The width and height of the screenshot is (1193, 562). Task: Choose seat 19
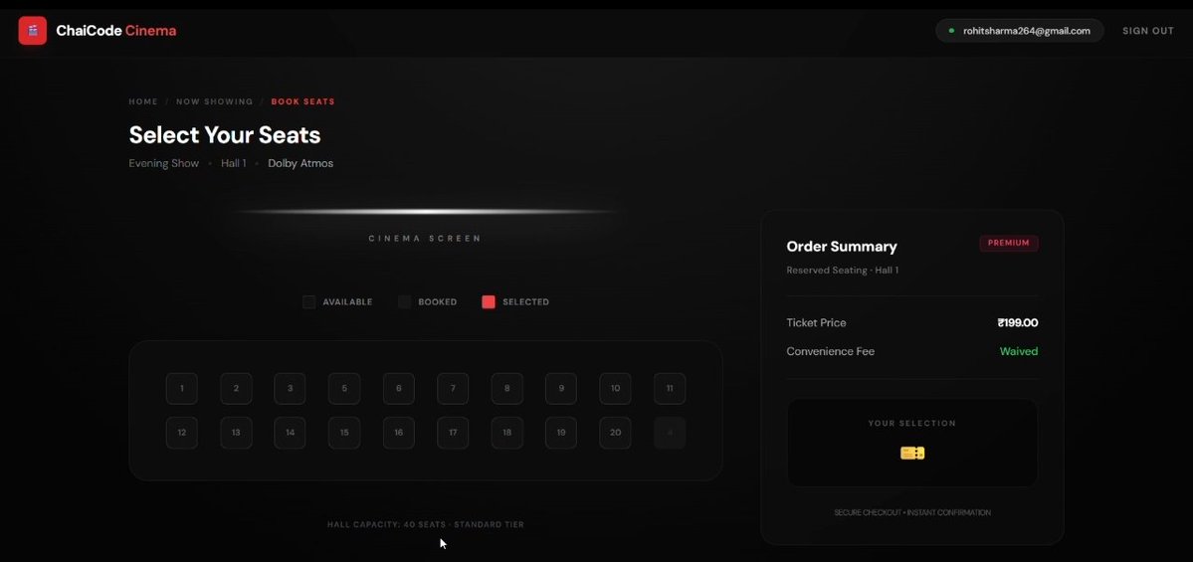[561, 433]
